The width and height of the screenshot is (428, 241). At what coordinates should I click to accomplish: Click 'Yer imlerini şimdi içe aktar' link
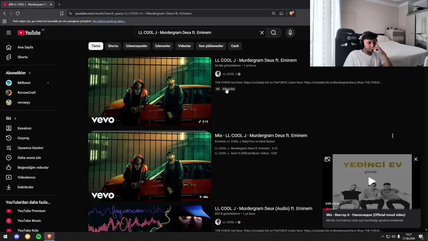109,21
